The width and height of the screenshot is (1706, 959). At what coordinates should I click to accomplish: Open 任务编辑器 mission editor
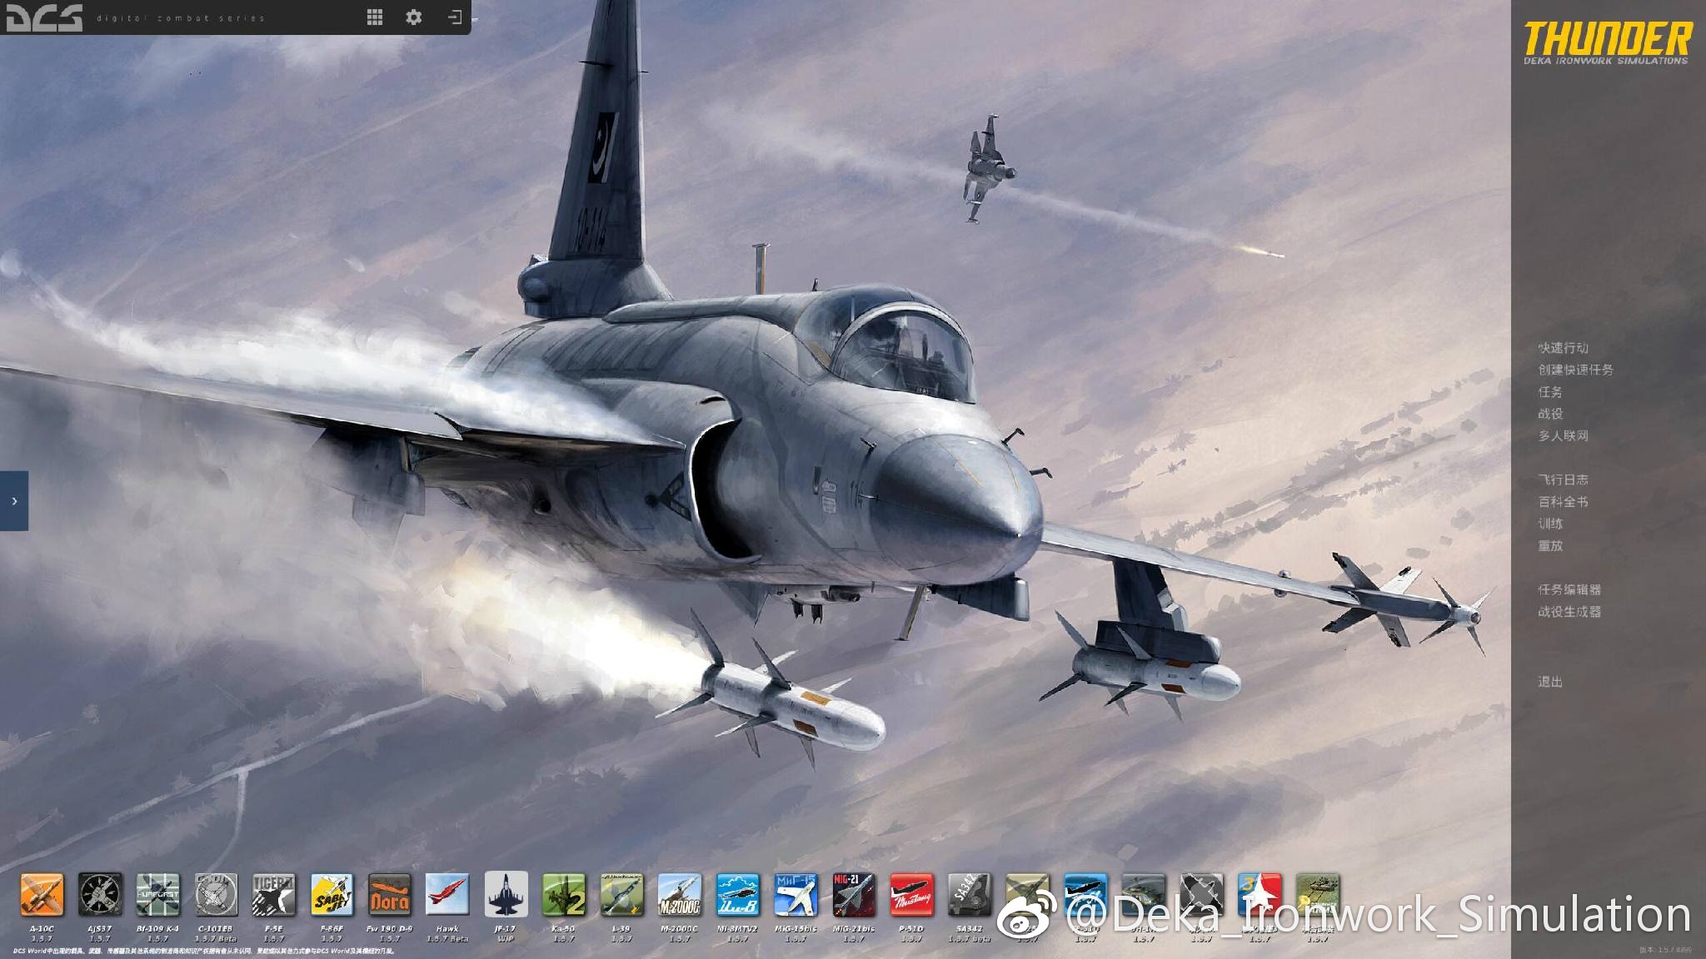1569,589
